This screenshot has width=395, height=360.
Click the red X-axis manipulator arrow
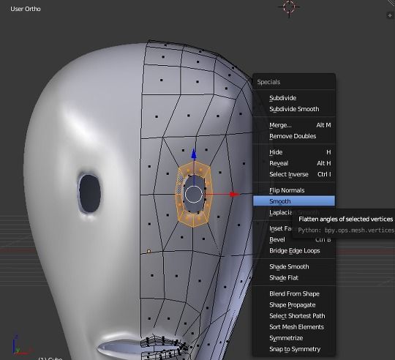click(x=234, y=194)
